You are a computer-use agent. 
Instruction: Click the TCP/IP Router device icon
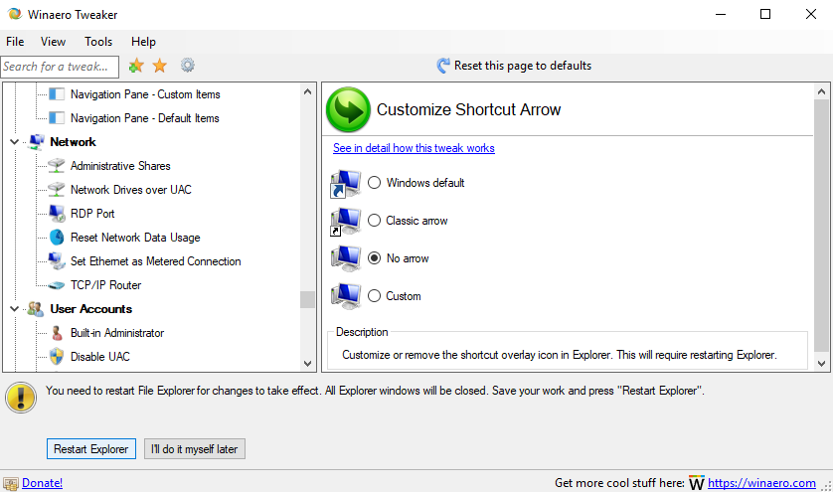pos(57,285)
